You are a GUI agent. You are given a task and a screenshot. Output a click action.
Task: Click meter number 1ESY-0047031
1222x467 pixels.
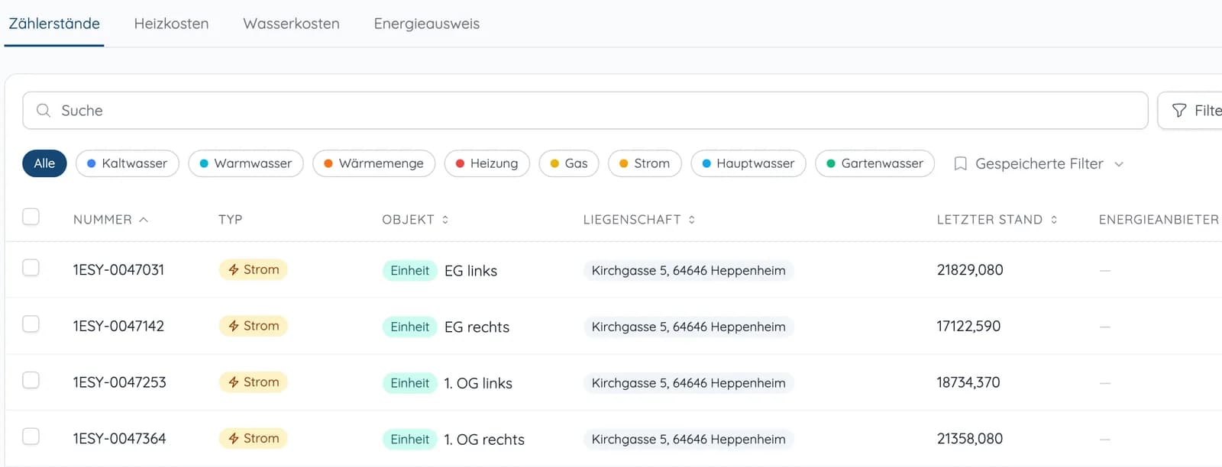click(x=118, y=270)
